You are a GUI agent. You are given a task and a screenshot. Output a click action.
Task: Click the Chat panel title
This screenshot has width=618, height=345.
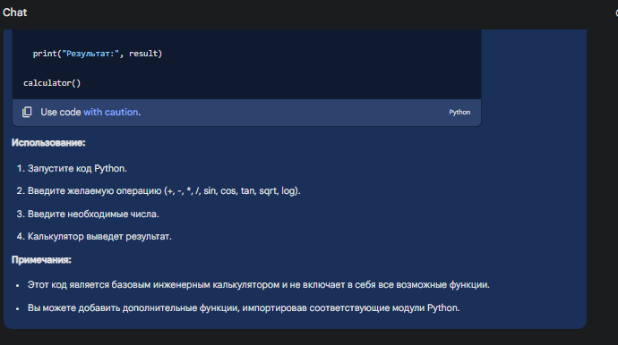(x=15, y=13)
